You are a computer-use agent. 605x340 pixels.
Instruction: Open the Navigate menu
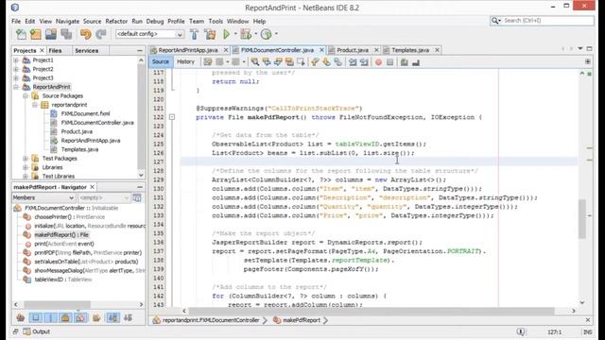pos(67,21)
